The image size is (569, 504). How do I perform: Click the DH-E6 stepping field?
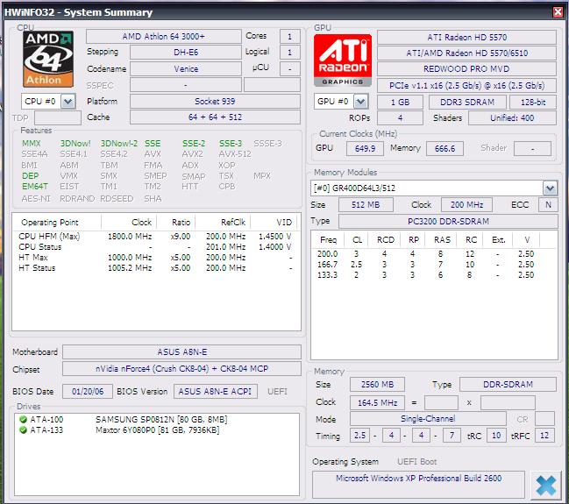click(x=186, y=53)
